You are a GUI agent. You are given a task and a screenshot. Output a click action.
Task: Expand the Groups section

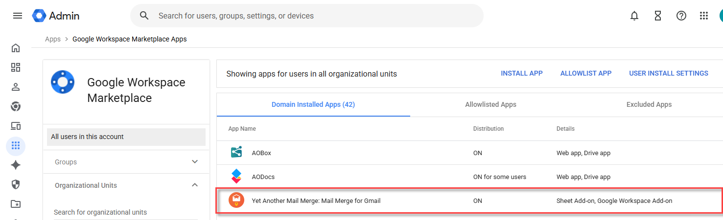click(x=195, y=162)
